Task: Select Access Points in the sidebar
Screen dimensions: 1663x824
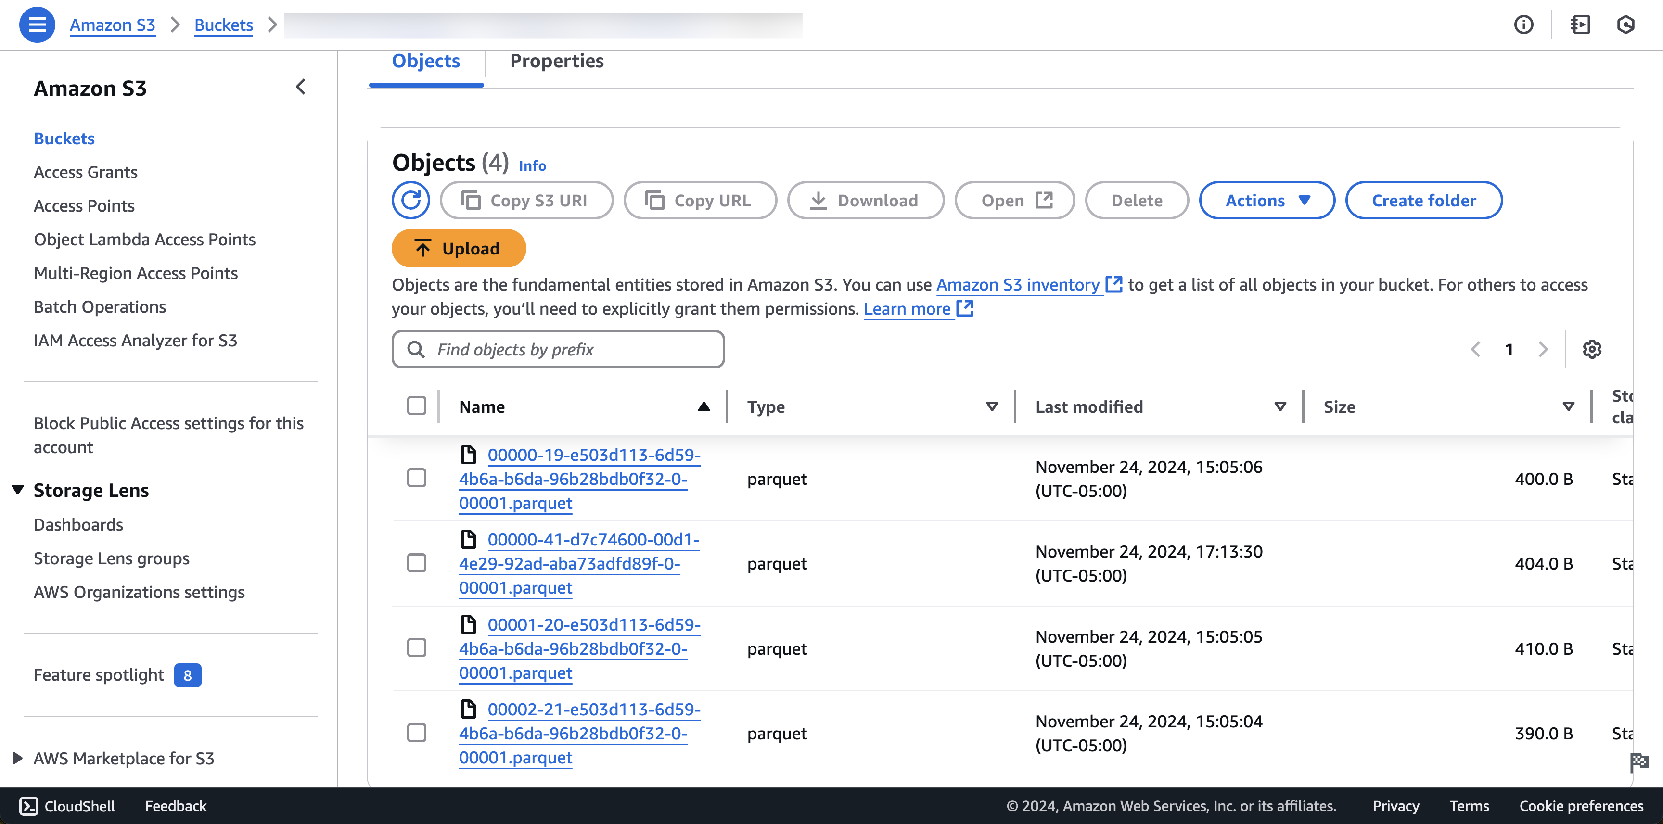Action: tap(84, 206)
